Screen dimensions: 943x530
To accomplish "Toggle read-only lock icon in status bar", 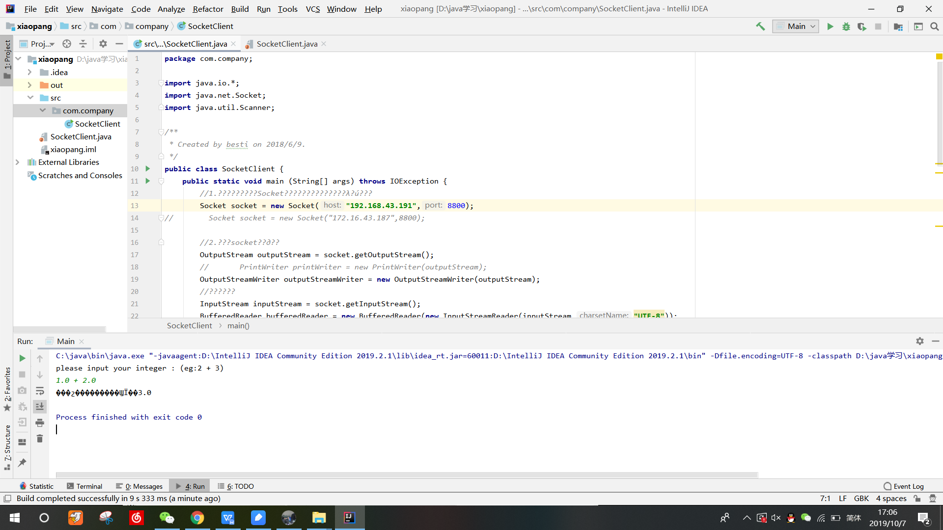I will pyautogui.click(x=917, y=499).
